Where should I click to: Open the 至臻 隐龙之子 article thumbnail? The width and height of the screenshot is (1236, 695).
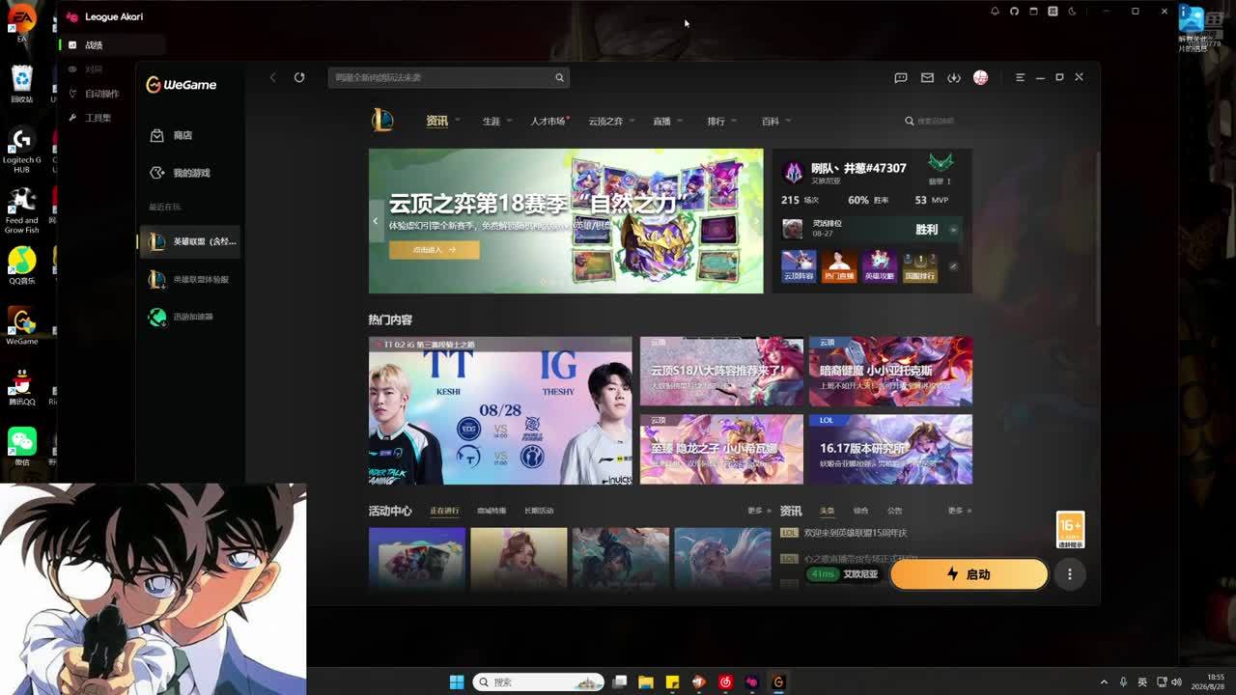[x=721, y=450]
